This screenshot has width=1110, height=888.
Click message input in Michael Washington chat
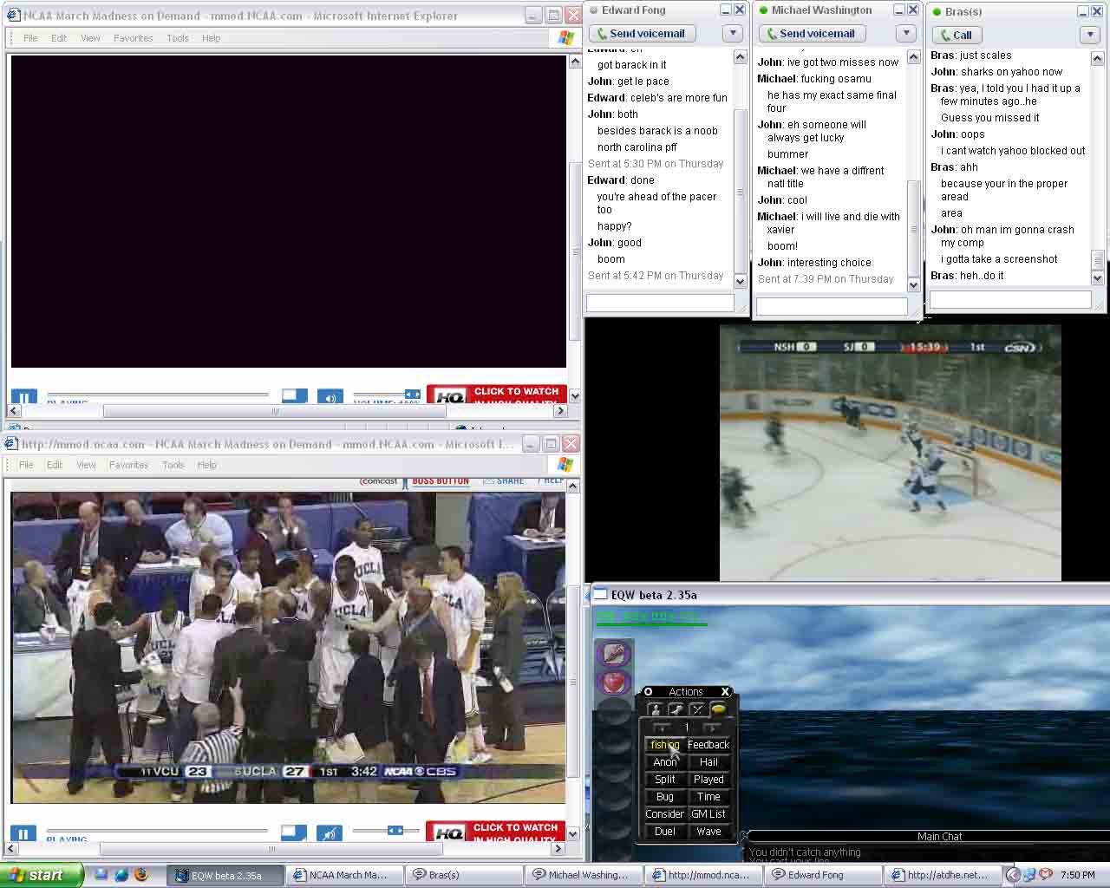pos(832,306)
